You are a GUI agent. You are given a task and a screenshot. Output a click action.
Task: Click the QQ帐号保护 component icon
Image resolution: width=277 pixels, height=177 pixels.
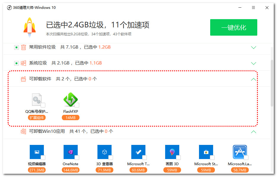click(x=37, y=100)
